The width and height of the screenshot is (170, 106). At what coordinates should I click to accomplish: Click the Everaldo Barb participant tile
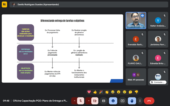136,39
